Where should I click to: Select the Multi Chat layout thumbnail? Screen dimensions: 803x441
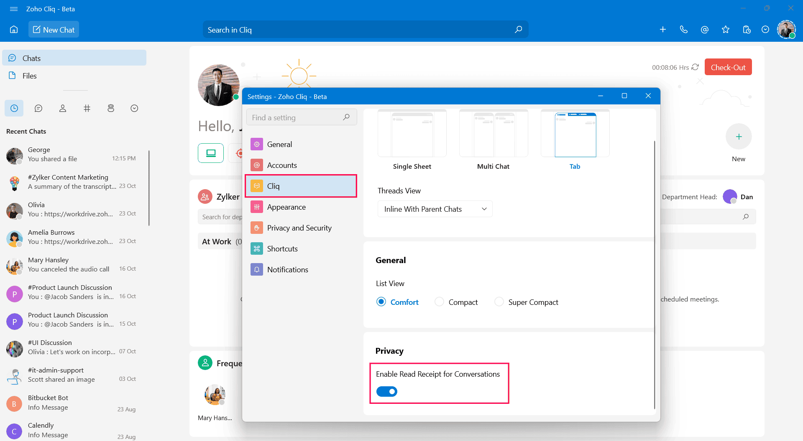point(493,134)
